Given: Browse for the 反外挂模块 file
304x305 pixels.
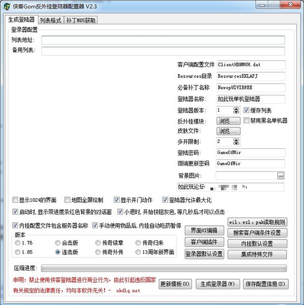Looking at the screenshot, I should tap(228, 121).
